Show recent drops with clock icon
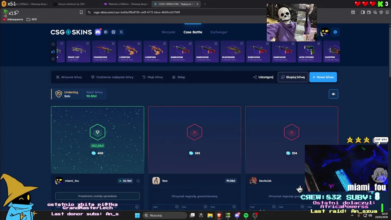391x220 pixels. click(x=53, y=44)
